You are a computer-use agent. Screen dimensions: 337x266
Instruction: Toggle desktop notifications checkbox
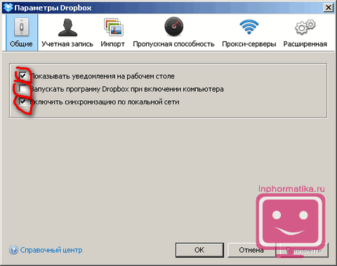(23, 76)
